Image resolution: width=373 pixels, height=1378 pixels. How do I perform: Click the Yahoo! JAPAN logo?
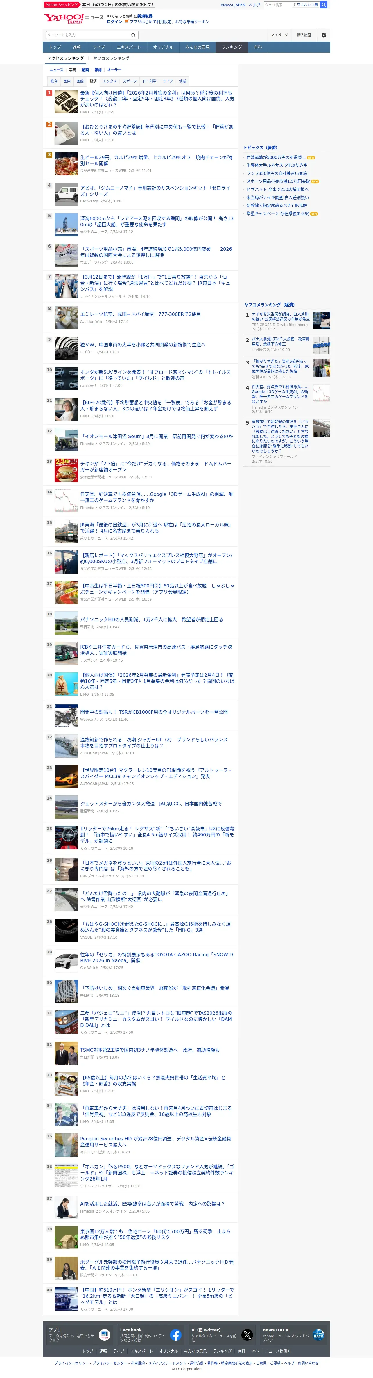point(64,19)
